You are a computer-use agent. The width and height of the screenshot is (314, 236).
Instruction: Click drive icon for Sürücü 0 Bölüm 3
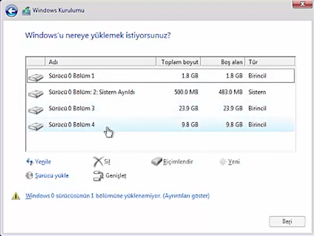tap(36, 109)
